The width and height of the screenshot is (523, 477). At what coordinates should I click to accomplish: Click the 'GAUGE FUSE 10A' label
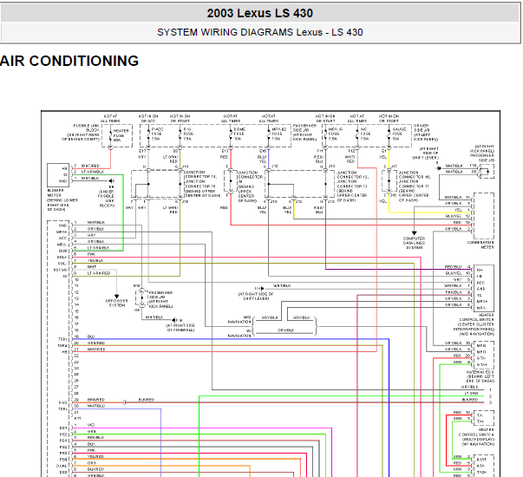(399, 134)
